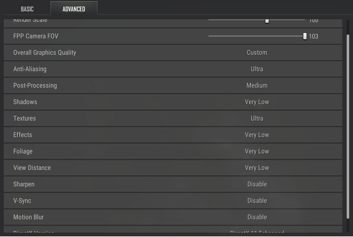Expand the Shadows Very Low dropdown
The image size is (353, 237).
tap(257, 102)
